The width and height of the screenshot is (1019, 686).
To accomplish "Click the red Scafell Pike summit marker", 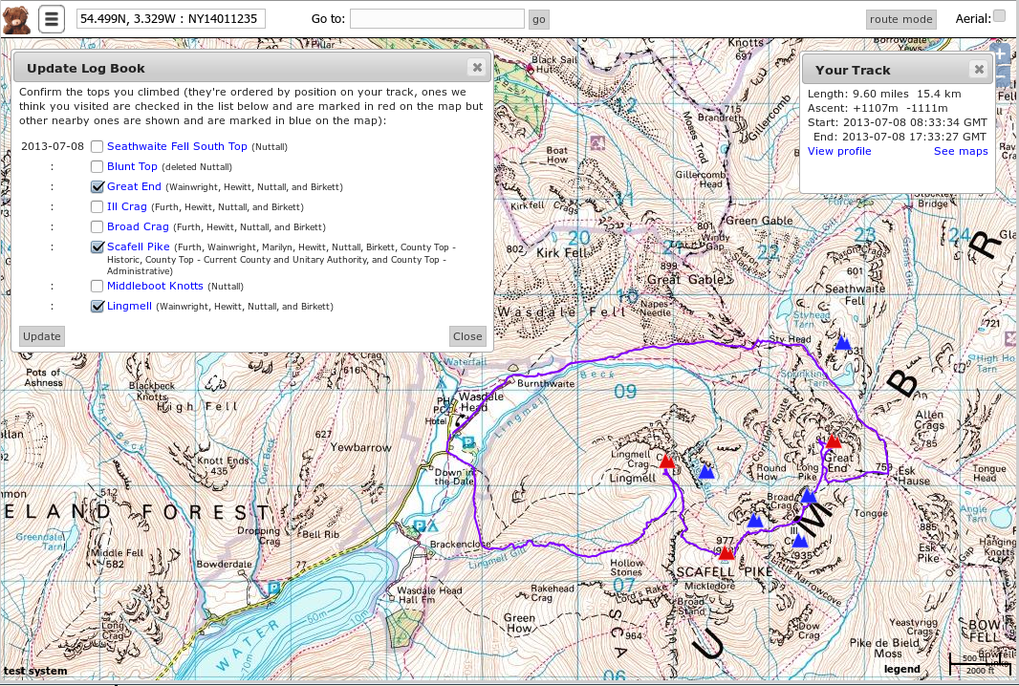I will pyautogui.click(x=726, y=552).
